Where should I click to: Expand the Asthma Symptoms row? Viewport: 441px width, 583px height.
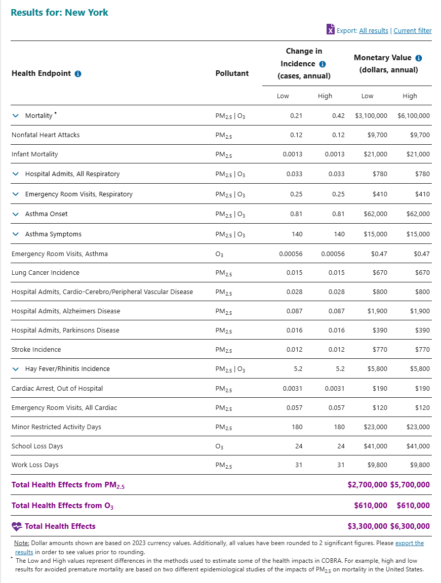pos(16,234)
